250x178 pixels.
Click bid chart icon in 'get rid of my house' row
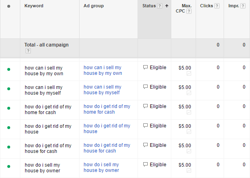(x=189, y=131)
